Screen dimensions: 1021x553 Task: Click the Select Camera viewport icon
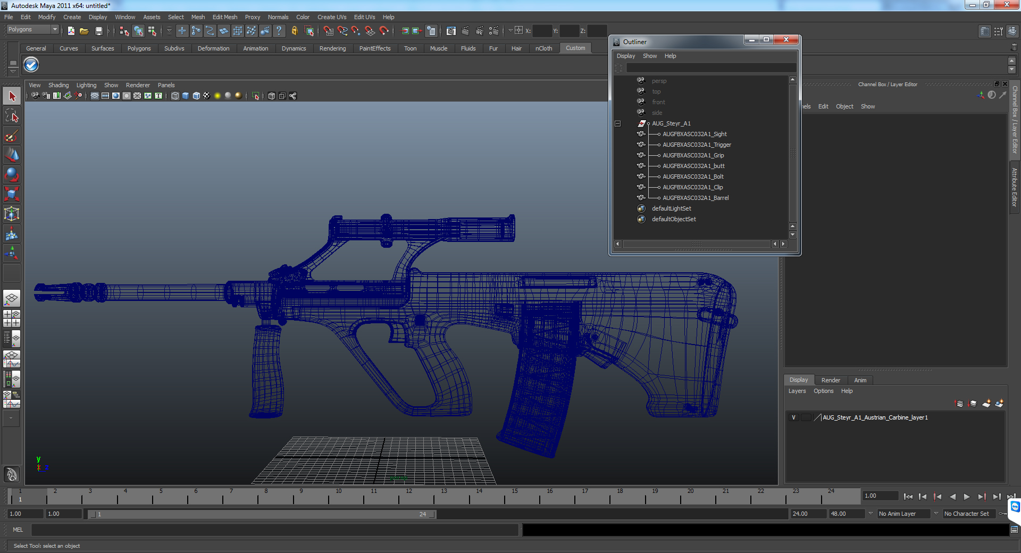35,96
